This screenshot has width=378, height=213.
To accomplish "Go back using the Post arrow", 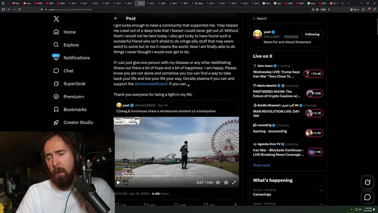I will [x=116, y=18].
